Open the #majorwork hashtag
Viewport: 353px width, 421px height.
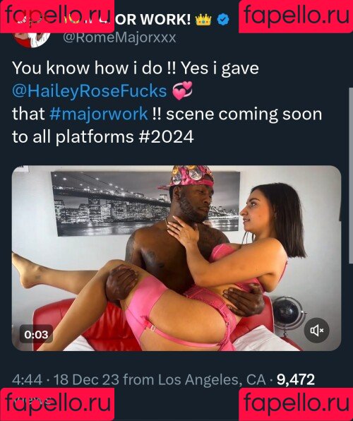(x=99, y=114)
